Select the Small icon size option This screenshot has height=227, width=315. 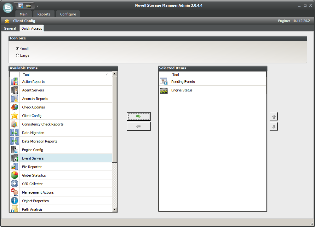tap(22, 49)
